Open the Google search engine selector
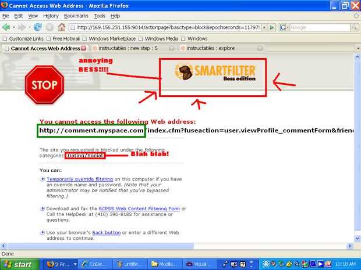361x270 pixels. (284, 27)
